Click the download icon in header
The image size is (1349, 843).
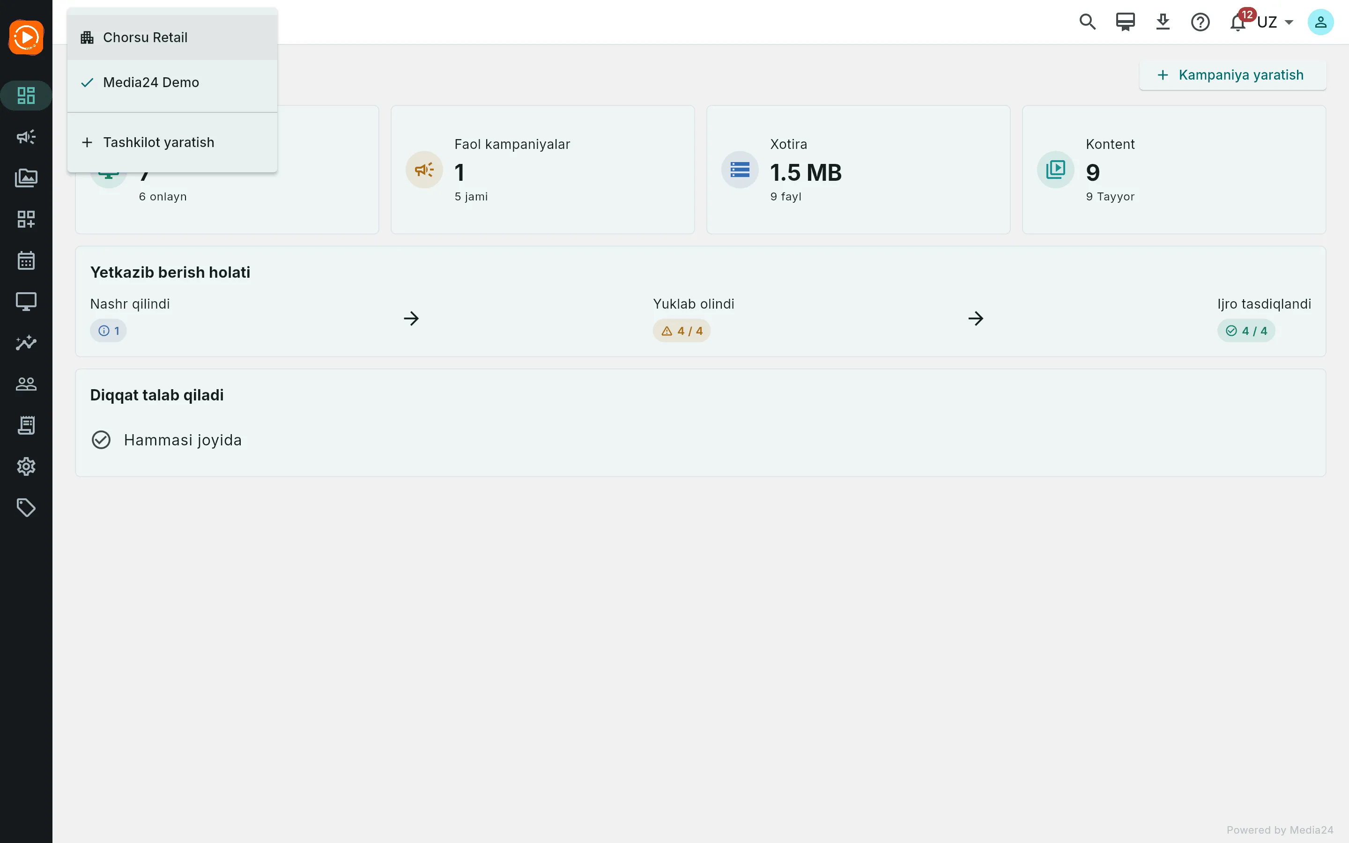1163,22
